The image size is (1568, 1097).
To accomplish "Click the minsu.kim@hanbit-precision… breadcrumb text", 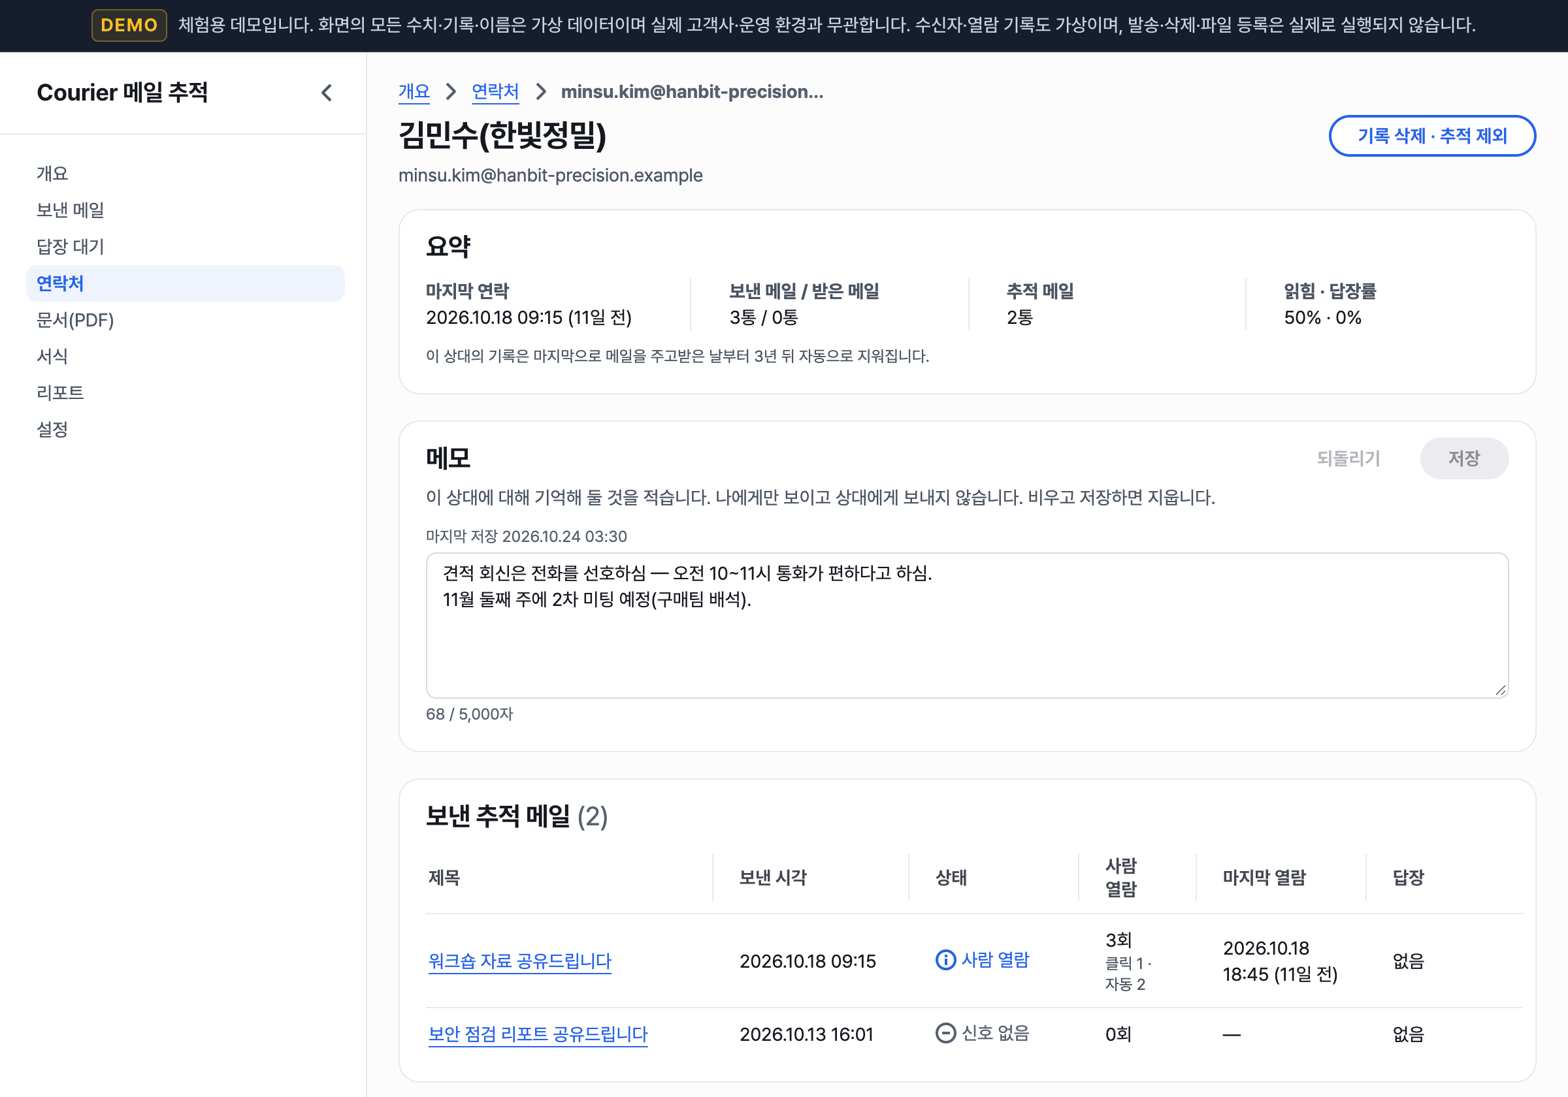I will 692,91.
